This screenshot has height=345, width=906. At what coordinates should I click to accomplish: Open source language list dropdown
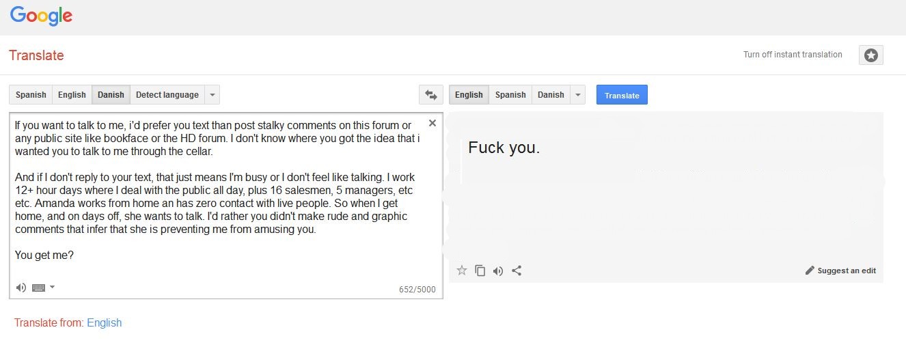212,95
